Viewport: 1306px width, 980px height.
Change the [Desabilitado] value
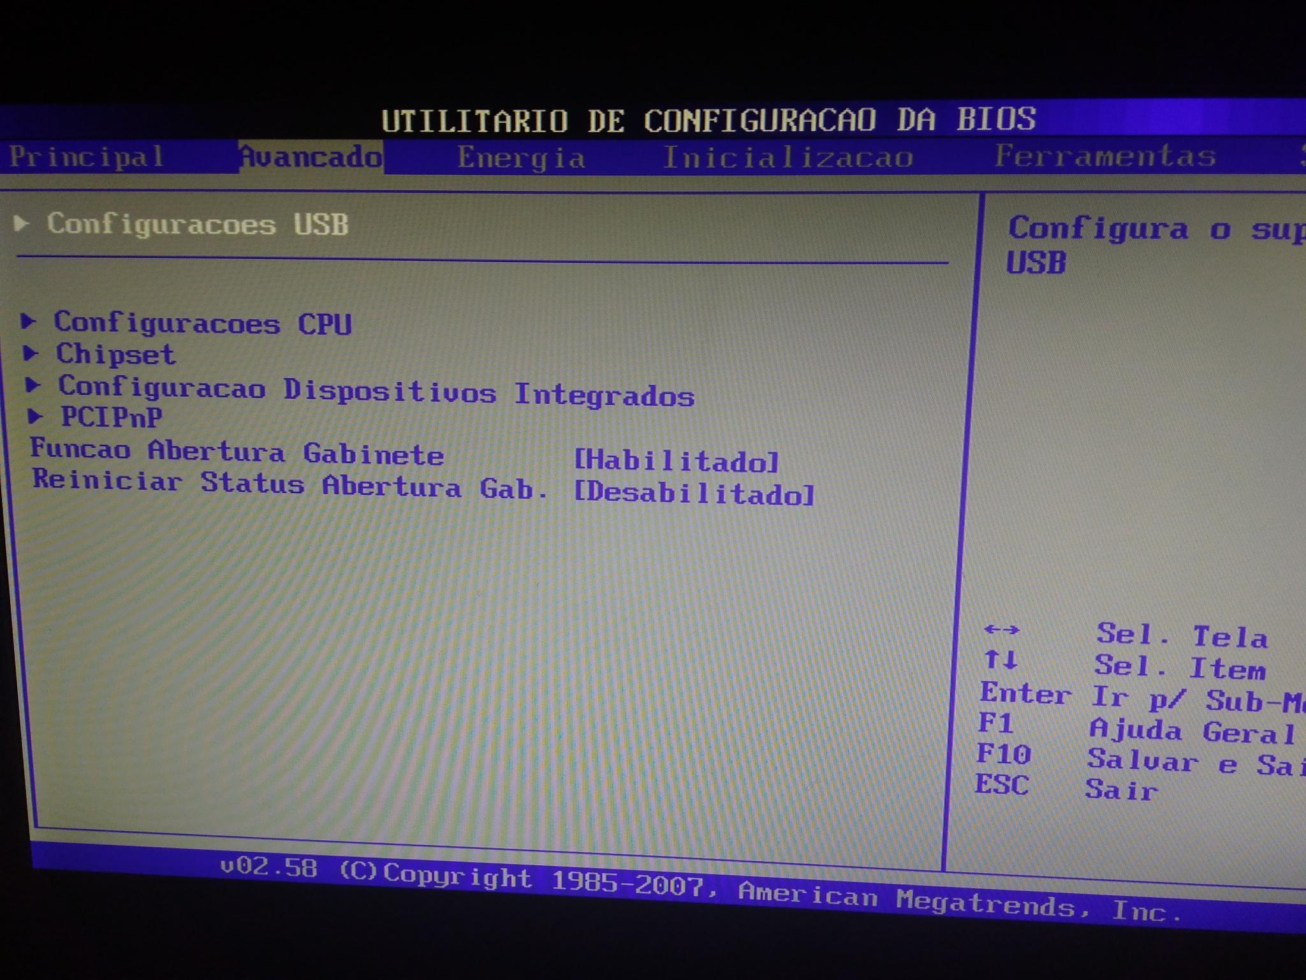click(694, 493)
